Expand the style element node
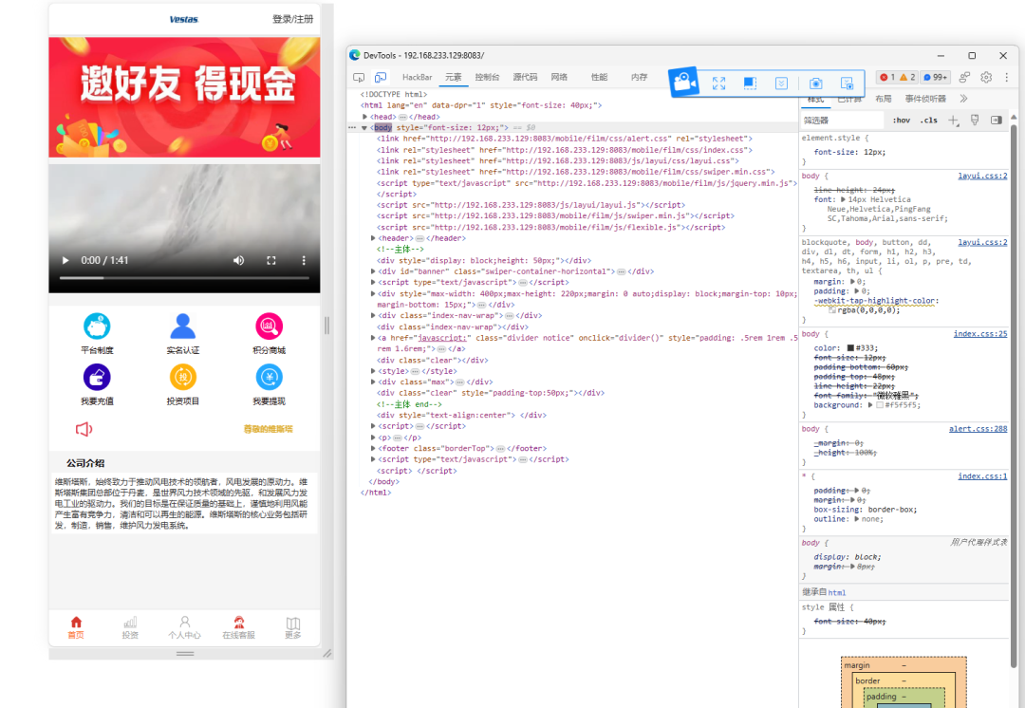 373,371
